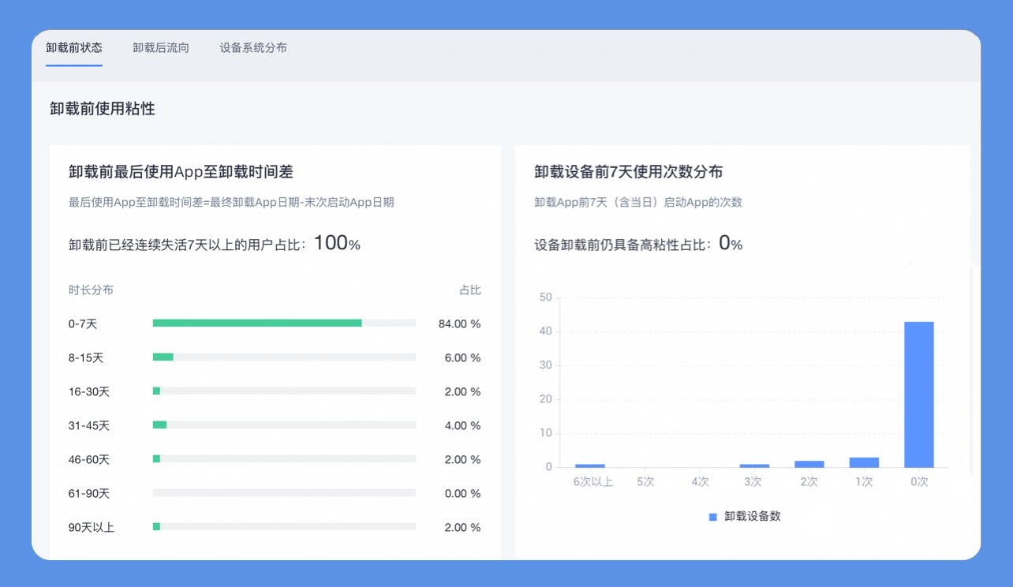Click the 卸载设备数 legend label
1013x587 pixels.
pyautogui.click(x=753, y=517)
